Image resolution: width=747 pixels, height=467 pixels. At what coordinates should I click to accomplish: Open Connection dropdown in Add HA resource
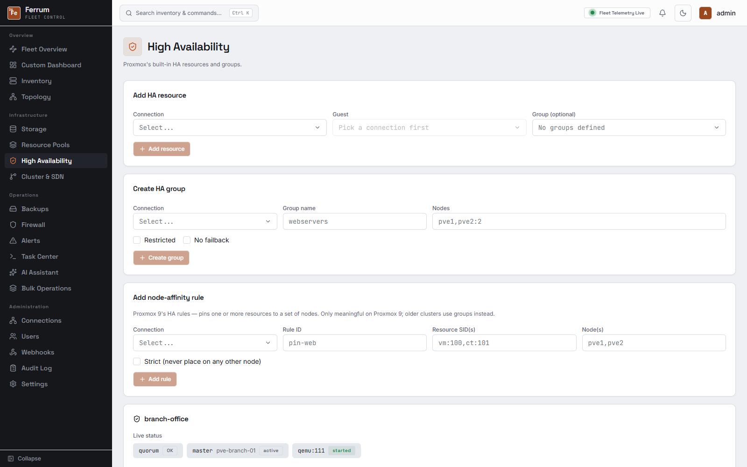coord(230,127)
